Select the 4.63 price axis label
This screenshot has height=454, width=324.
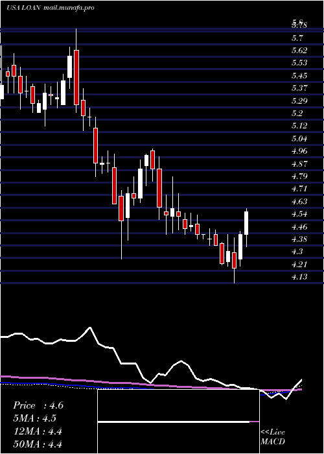[299, 201]
